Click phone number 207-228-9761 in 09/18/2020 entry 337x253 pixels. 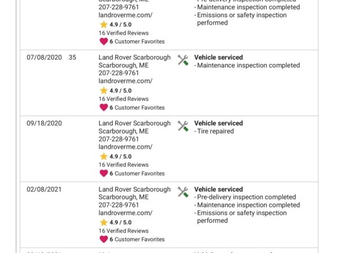tap(118, 139)
